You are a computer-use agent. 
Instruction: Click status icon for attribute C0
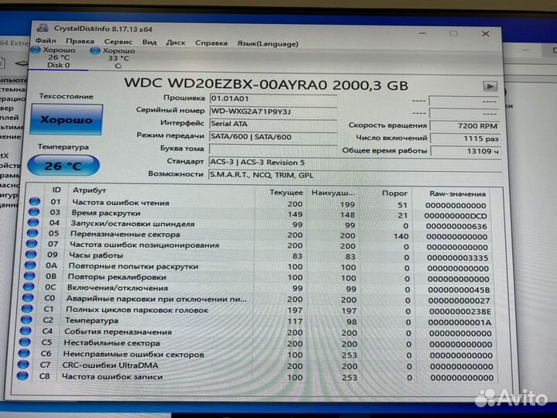(x=28, y=297)
